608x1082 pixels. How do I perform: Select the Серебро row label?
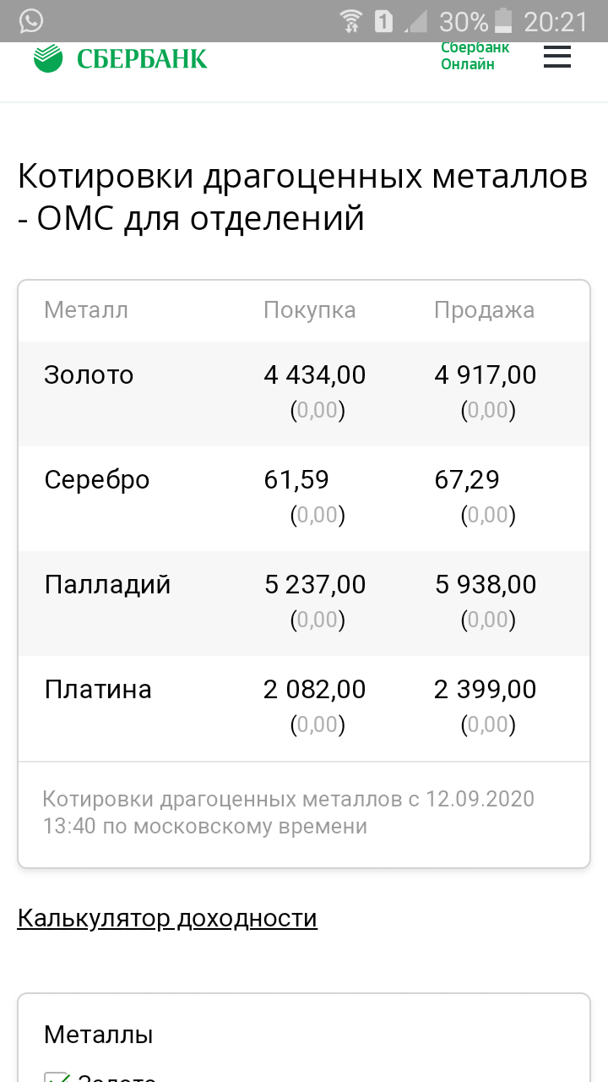pos(97,479)
